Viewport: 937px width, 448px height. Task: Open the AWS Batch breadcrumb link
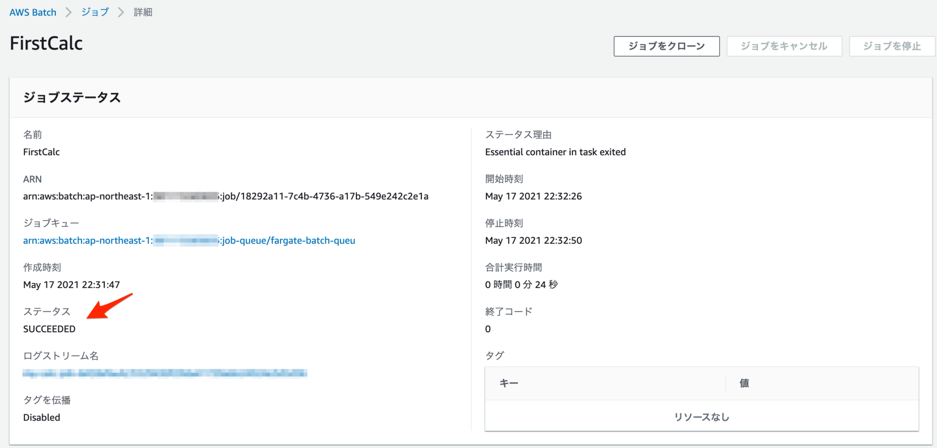click(x=32, y=12)
